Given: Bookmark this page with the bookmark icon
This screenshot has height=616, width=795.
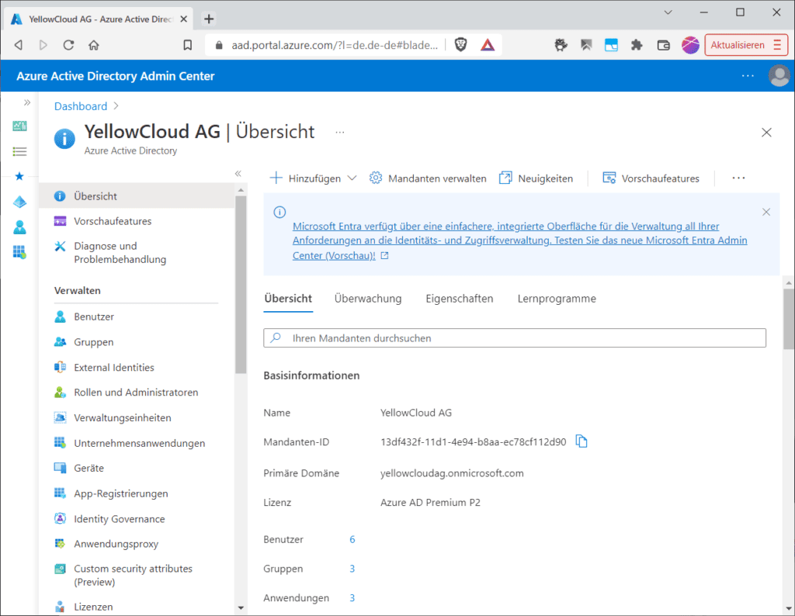Looking at the screenshot, I should (188, 45).
